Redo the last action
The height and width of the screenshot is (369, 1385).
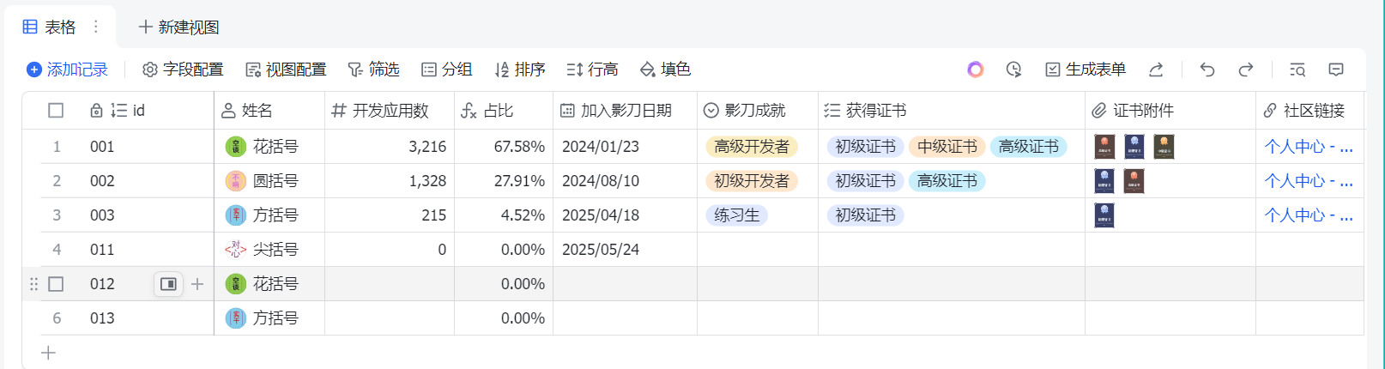[1246, 70]
